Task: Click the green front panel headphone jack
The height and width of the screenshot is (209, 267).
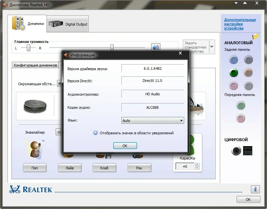Action: point(240,105)
